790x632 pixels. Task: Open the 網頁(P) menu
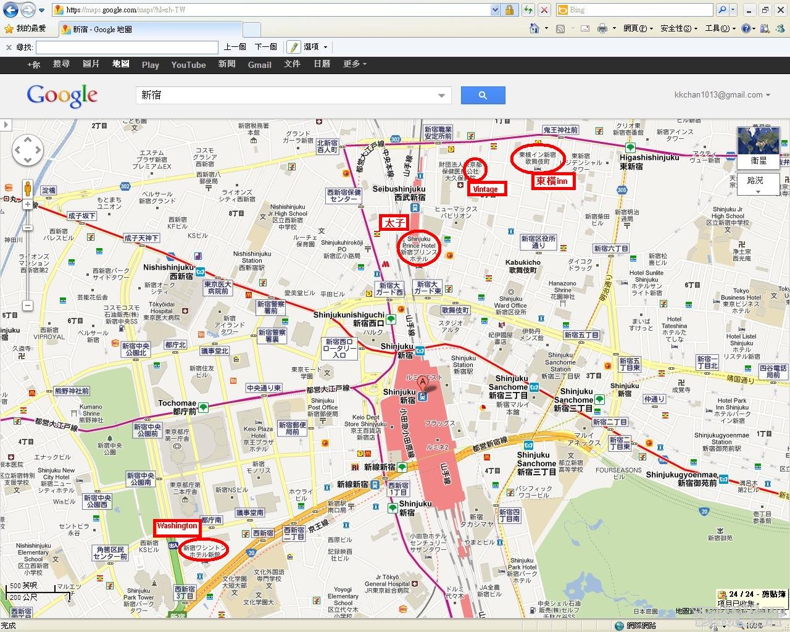(638, 28)
